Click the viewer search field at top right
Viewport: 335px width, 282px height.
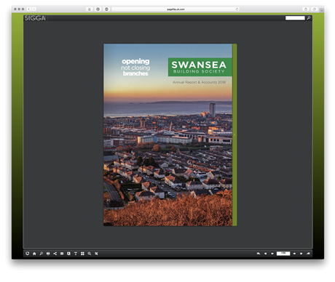click(295, 18)
